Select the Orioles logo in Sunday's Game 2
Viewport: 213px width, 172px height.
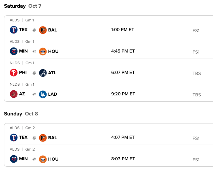(43, 138)
